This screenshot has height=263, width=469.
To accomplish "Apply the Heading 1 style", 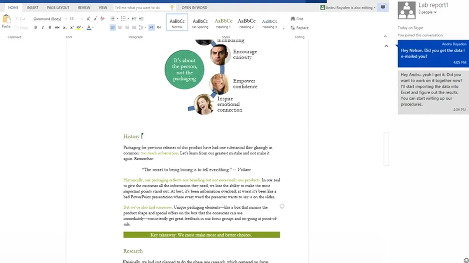I will click(x=223, y=22).
